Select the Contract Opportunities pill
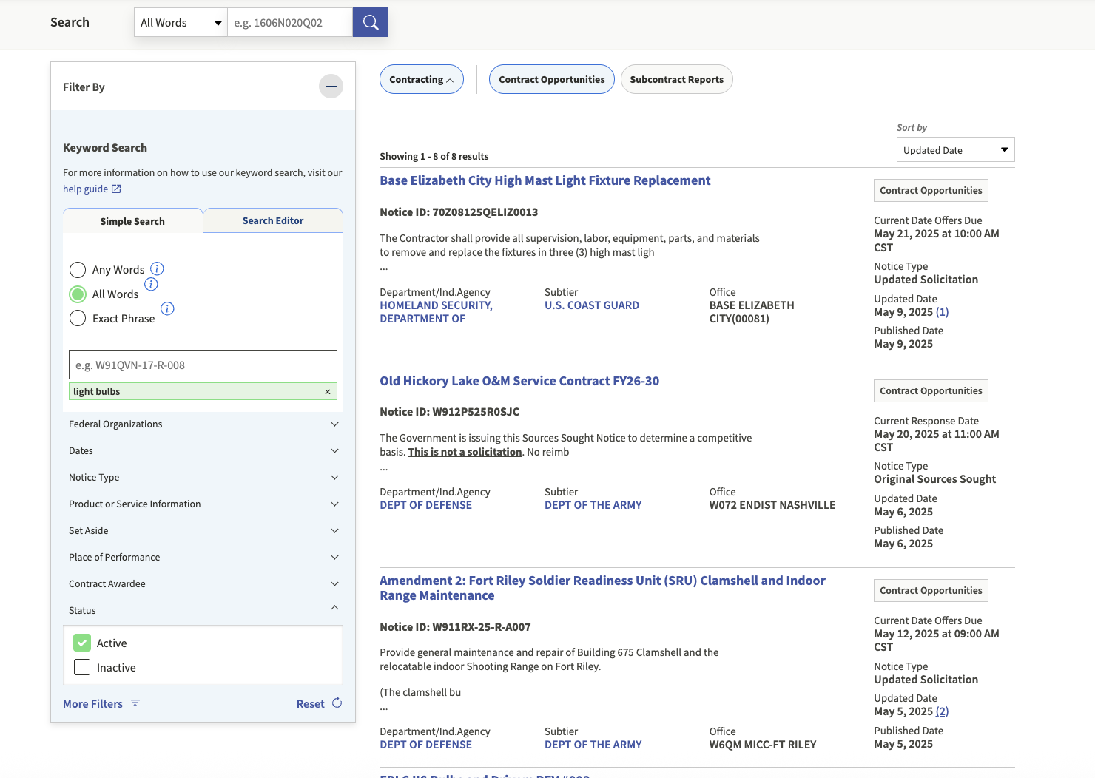Image resolution: width=1095 pixels, height=778 pixels. (x=552, y=79)
